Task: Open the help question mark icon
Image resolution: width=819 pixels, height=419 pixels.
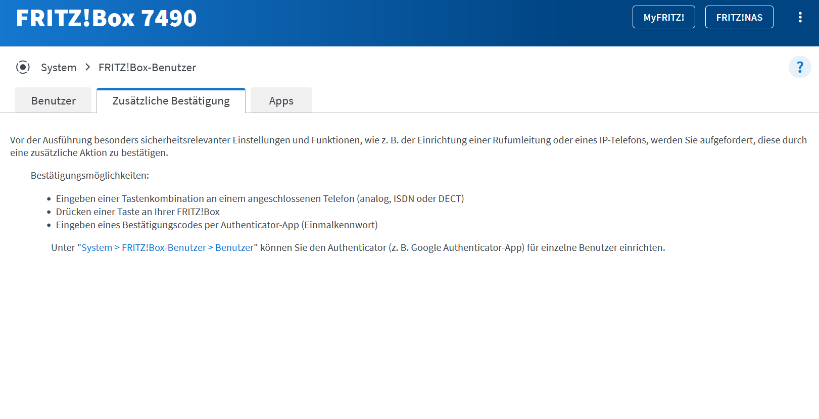Action: point(800,67)
